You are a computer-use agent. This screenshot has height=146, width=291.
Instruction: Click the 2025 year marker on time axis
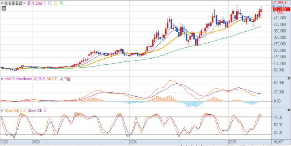(x=233, y=142)
